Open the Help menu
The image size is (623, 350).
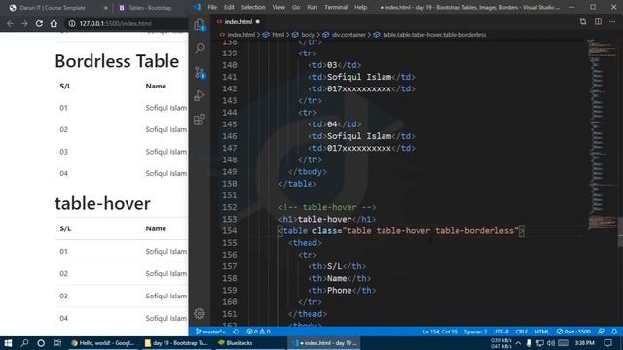point(360,7)
